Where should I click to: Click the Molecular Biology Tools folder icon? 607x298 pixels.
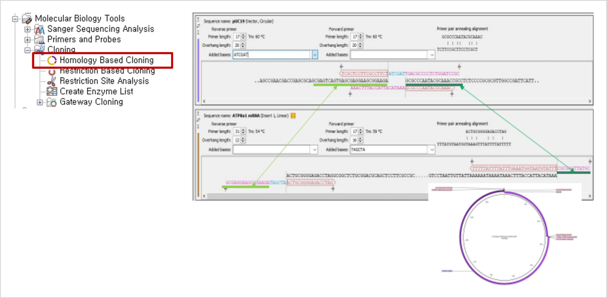click(27, 19)
